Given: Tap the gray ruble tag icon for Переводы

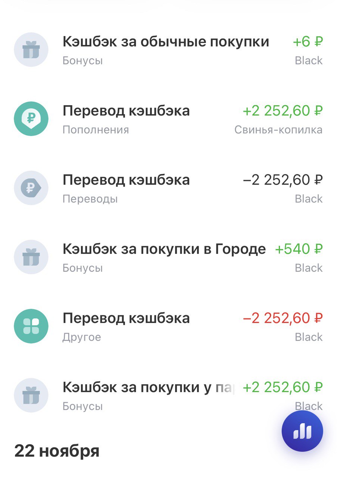Looking at the screenshot, I should [x=31, y=188].
